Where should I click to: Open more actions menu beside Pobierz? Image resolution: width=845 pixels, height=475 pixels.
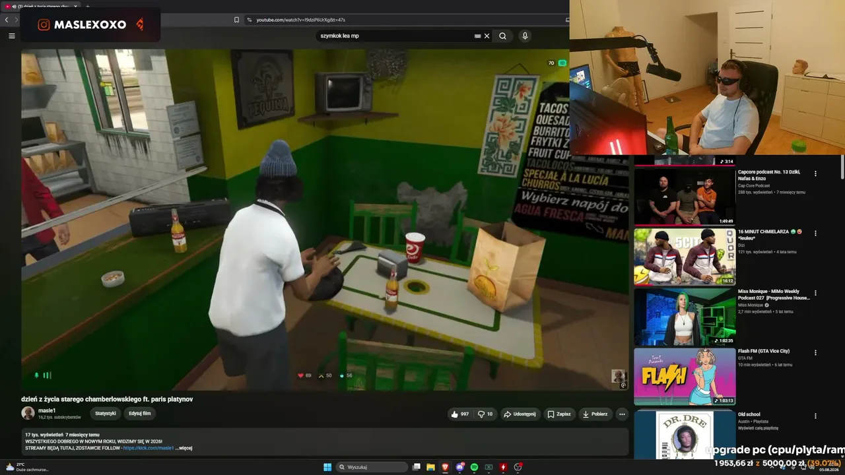(x=622, y=414)
